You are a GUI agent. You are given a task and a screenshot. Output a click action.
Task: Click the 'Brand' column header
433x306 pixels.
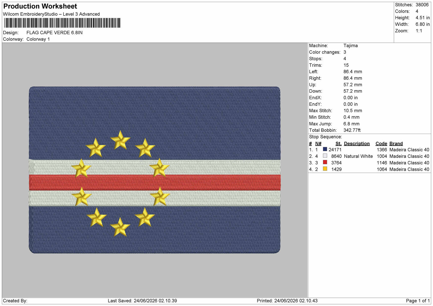click(396, 144)
